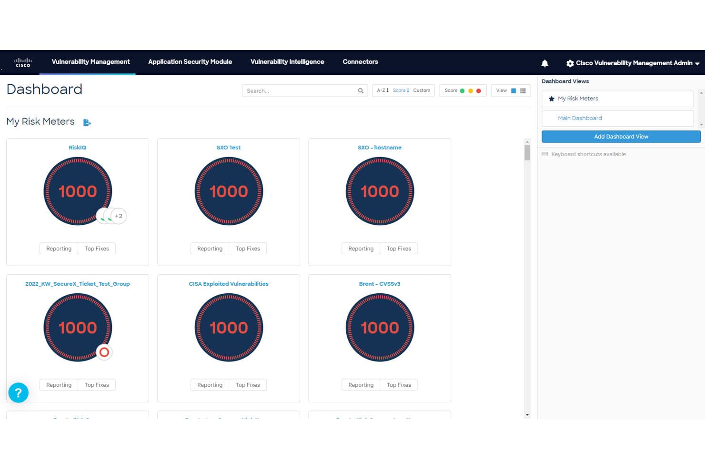Open Reporting for Brent - CVSSv3
Viewport: 705px width, 470px height.
[x=361, y=385]
